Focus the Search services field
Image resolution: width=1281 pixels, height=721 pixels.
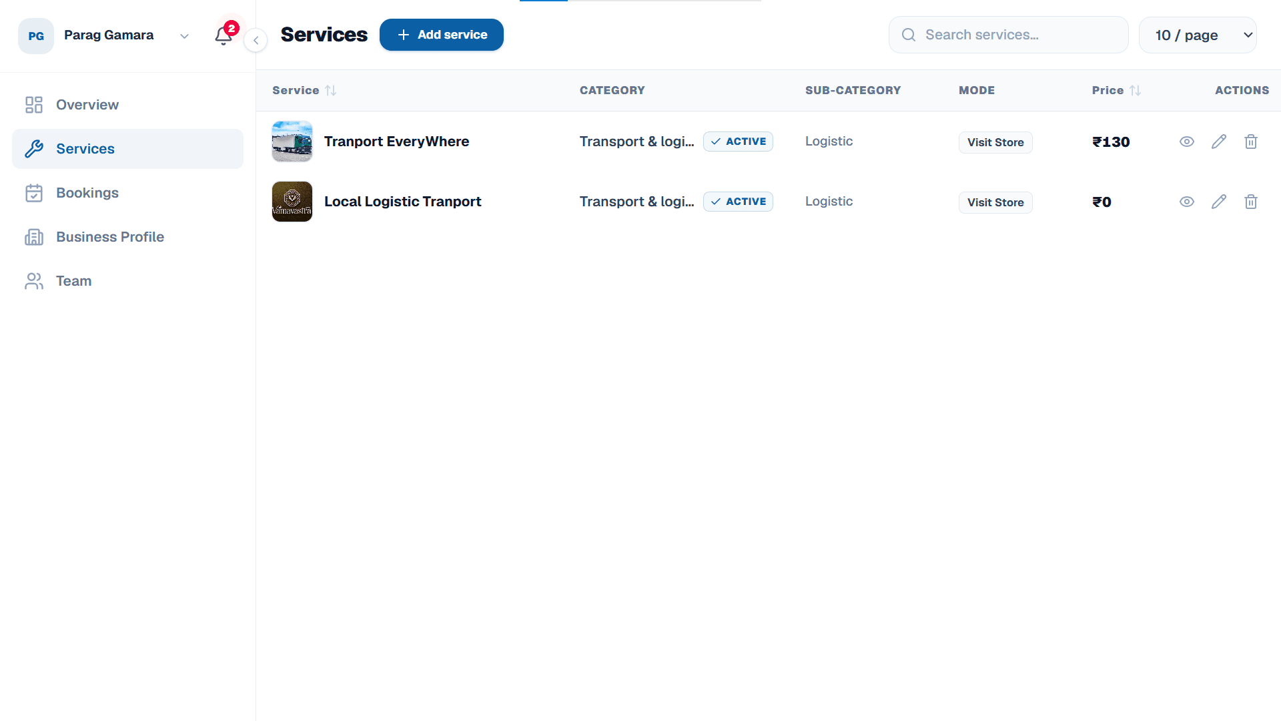click(1008, 35)
